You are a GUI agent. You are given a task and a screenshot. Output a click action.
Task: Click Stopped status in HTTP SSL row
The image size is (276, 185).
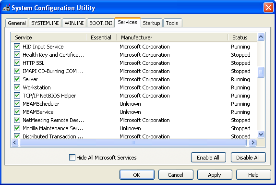(x=240, y=63)
